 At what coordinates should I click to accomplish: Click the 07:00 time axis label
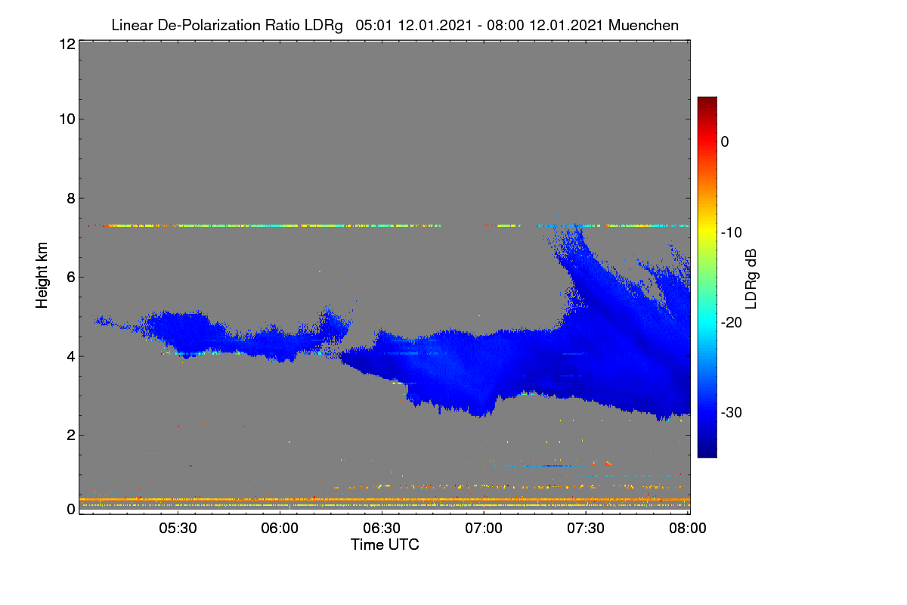point(484,529)
